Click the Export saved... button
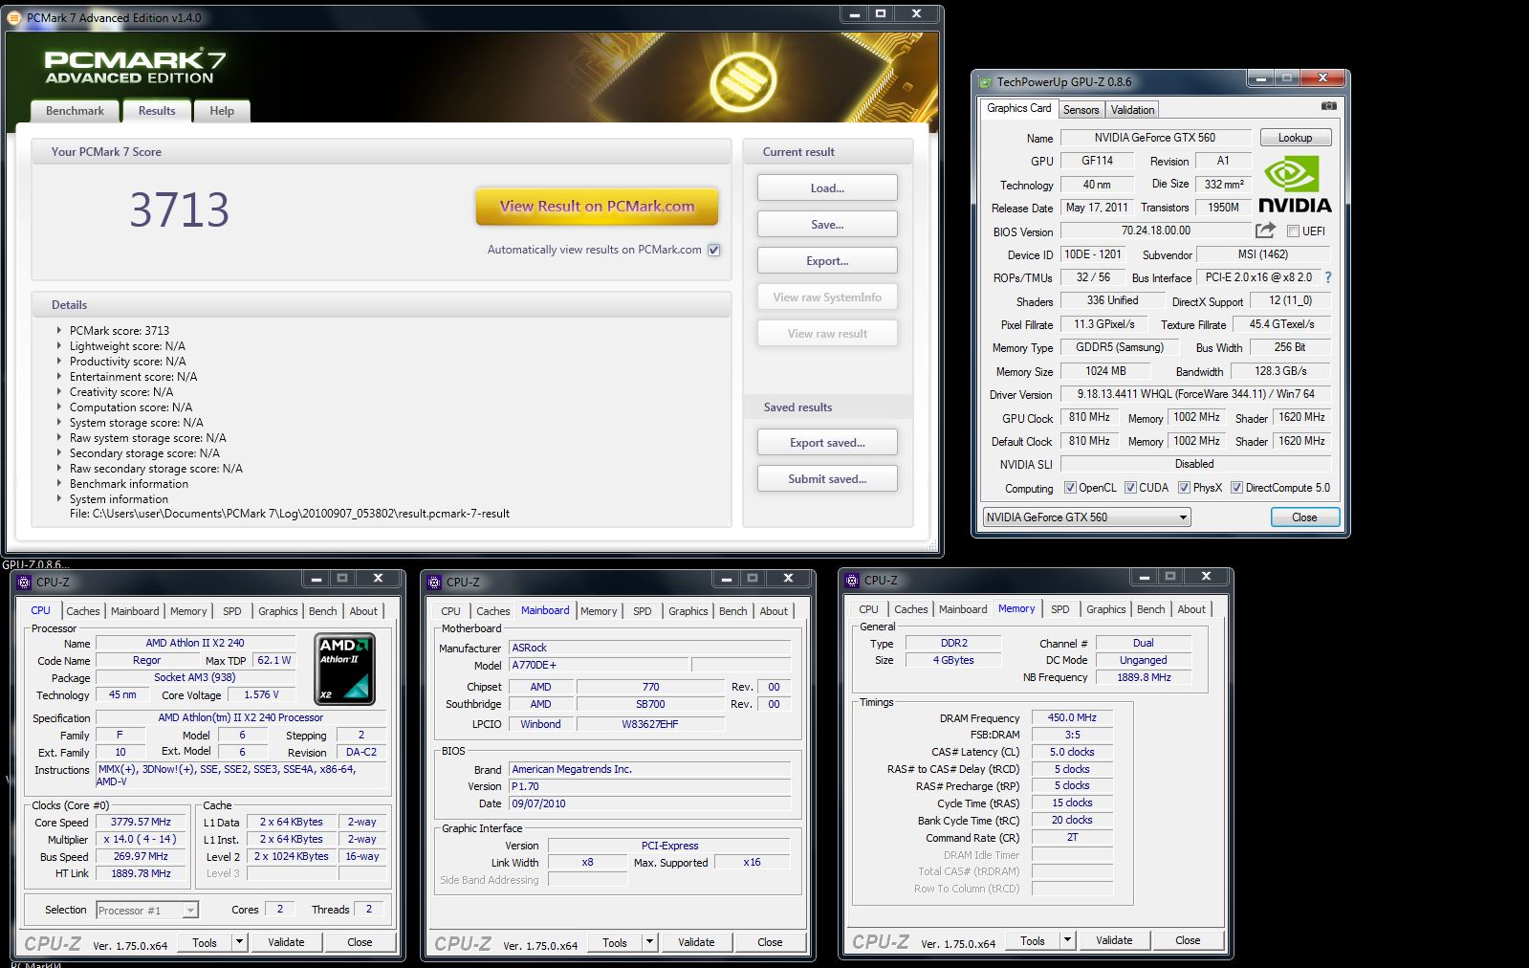This screenshot has width=1529, height=968. click(x=827, y=443)
